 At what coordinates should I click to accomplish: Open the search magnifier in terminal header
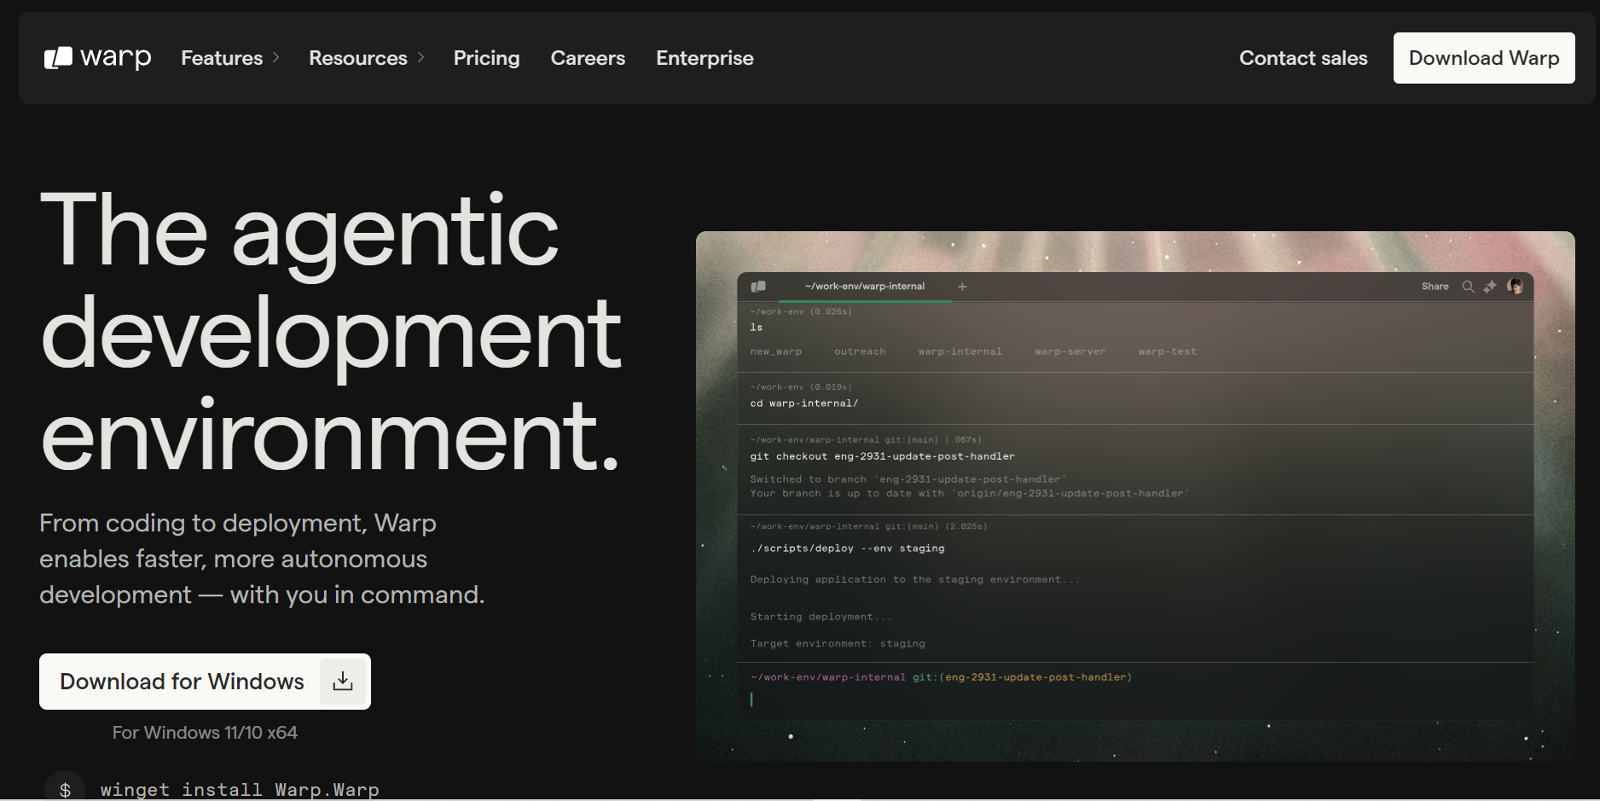(x=1468, y=287)
